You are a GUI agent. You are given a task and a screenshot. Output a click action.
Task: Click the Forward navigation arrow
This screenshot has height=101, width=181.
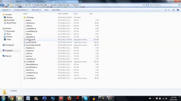(6, 5)
